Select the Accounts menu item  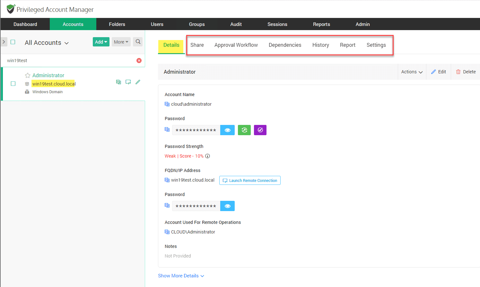(x=73, y=24)
